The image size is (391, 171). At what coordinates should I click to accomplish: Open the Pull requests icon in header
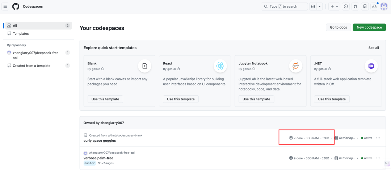coord(355,7)
